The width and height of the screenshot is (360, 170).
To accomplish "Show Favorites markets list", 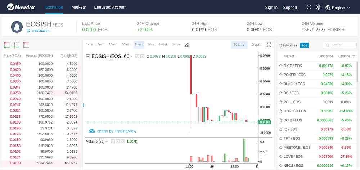I will click(x=288, y=45).
